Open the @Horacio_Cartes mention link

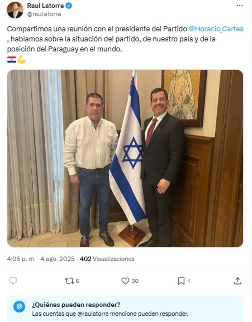pos(216,29)
